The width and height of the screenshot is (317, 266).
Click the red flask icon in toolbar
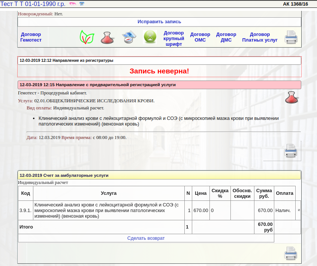(108, 37)
